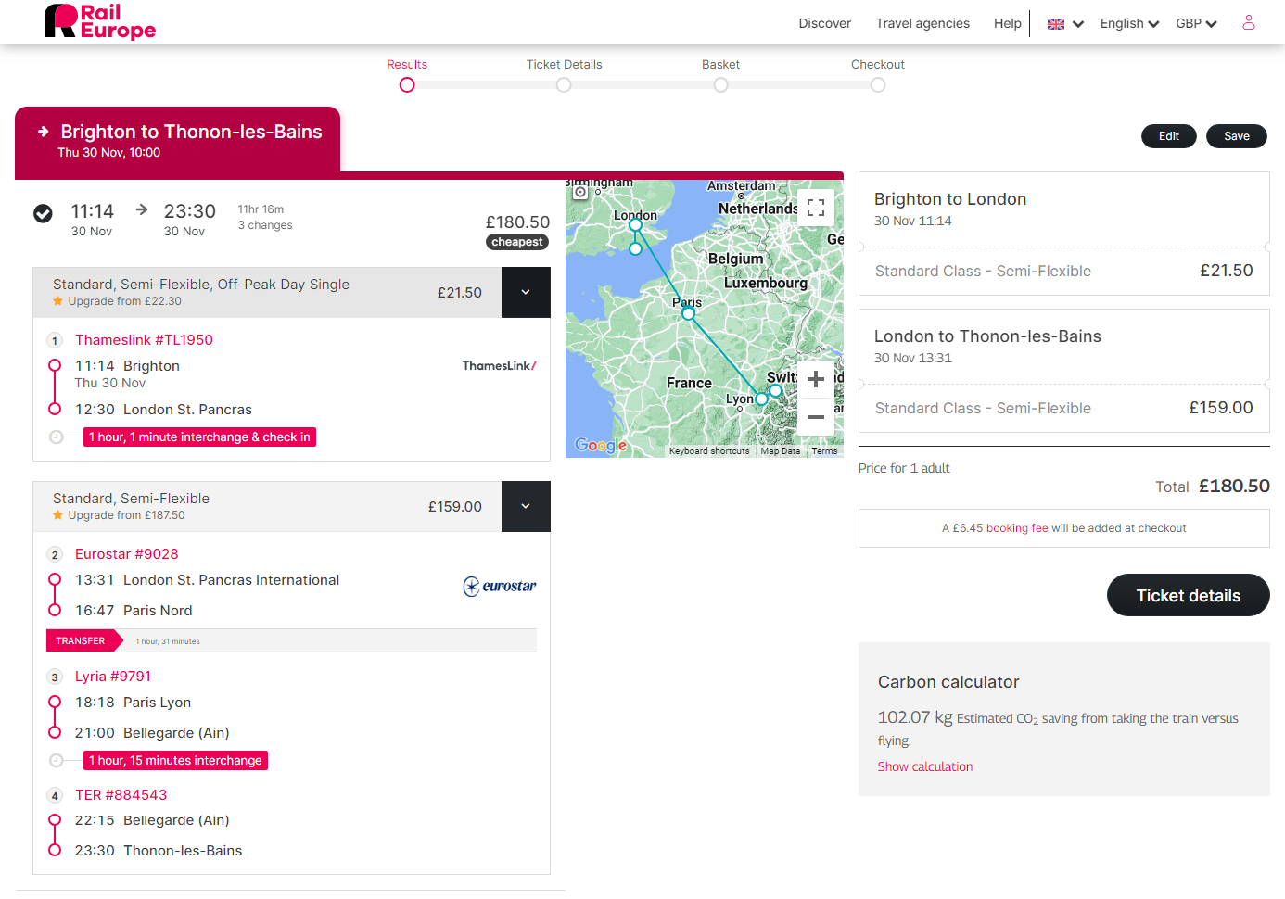This screenshot has width=1285, height=899.
Task: Click the ThamesLink operator logo
Action: [500, 366]
